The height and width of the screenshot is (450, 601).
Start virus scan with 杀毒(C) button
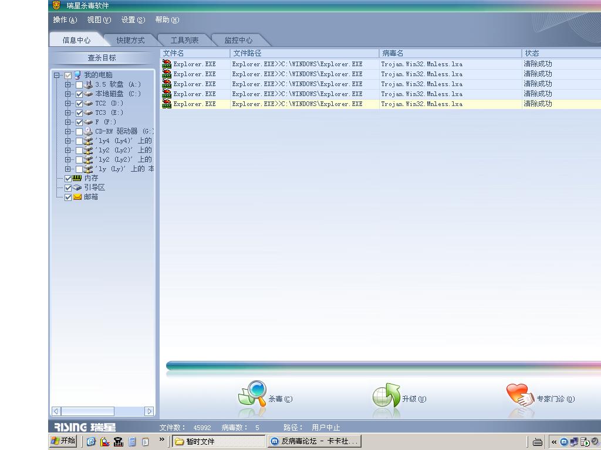tap(265, 396)
